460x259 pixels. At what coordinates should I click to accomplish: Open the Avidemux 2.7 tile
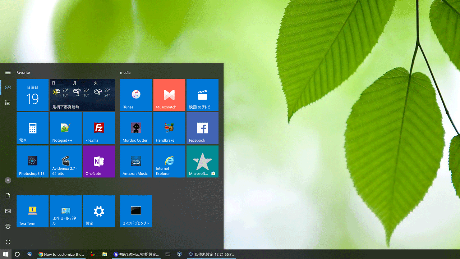point(66,162)
